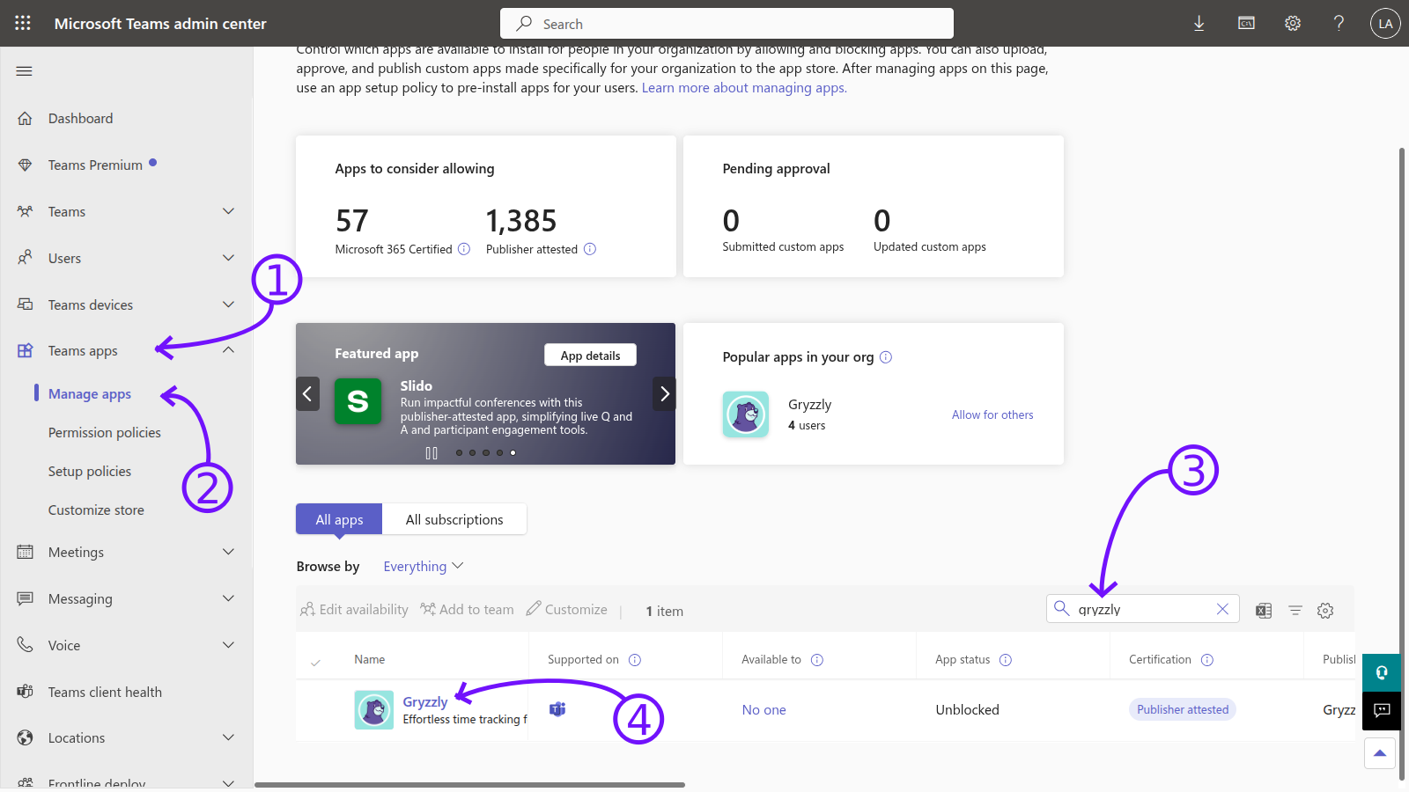Viewport: 1409px width, 792px height.
Task: Open the Gryzzly app name link
Action: pyautogui.click(x=425, y=701)
